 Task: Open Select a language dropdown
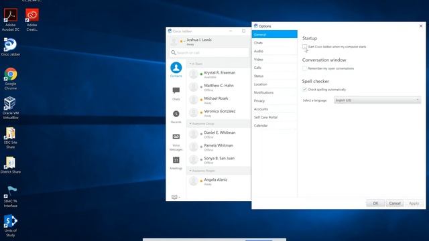pos(377,100)
